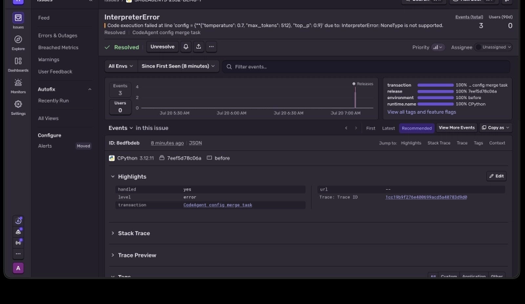The height and width of the screenshot is (304, 525).
Task: Toggle the Events count chart button
Action: [120, 90]
